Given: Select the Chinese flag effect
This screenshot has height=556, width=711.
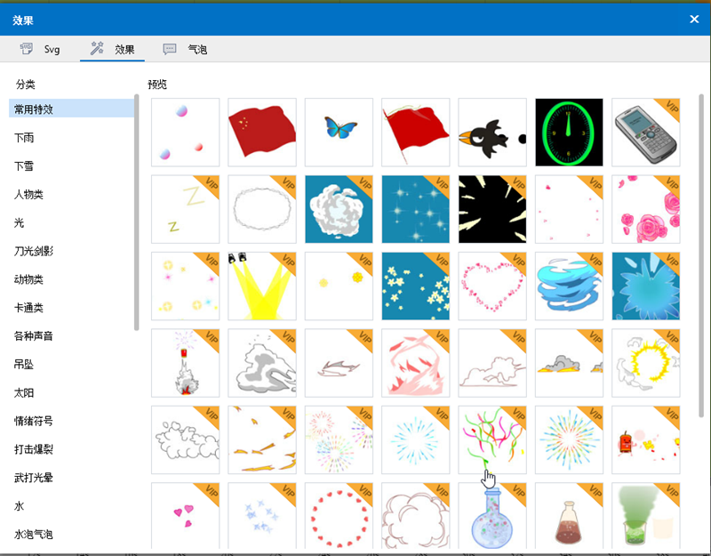Looking at the screenshot, I should pos(262,132).
